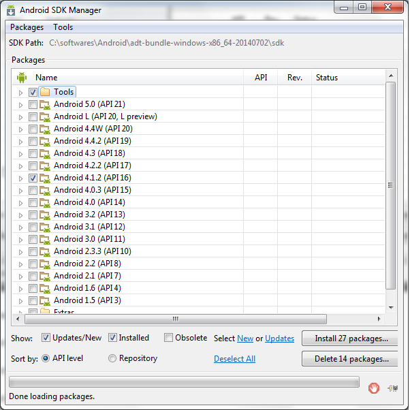Click the Android SDK Manager title bar icon
Screen dimensions: 410x410
11,10
